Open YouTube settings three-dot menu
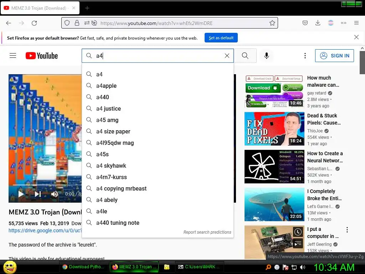365x274 pixels. [305, 56]
